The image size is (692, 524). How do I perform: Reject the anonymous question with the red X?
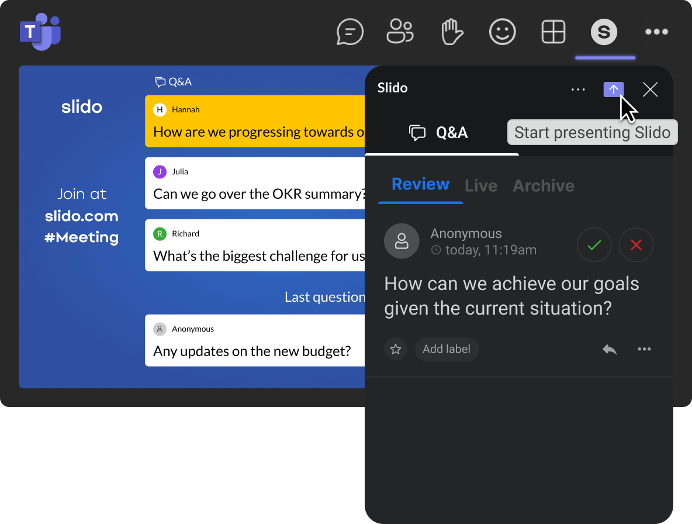pos(636,245)
